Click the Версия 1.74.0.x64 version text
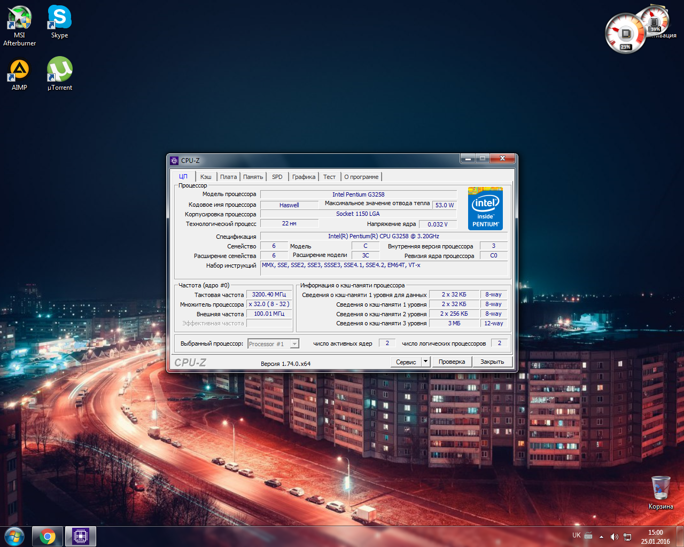Screen dimensions: 684x547 coord(286,364)
